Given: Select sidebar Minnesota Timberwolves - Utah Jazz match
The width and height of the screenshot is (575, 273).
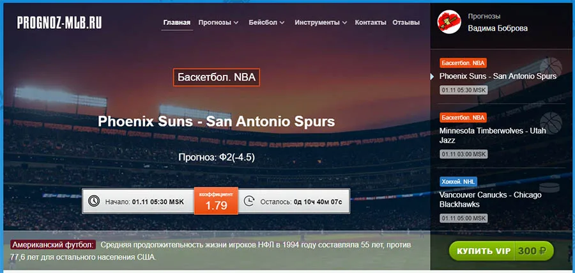Looking at the screenshot, I should pyautogui.click(x=493, y=136).
